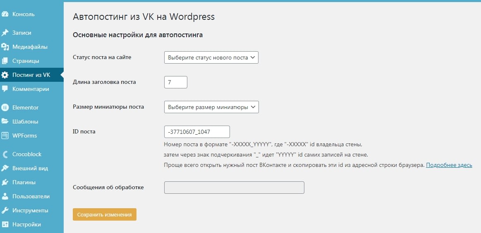481x233 pixels.
Task: Click hint line starting Номер поста в формате
Action: [263, 144]
